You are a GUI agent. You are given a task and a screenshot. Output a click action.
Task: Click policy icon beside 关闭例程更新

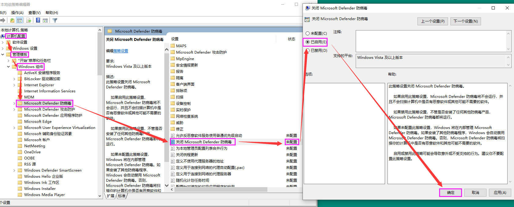173,155
